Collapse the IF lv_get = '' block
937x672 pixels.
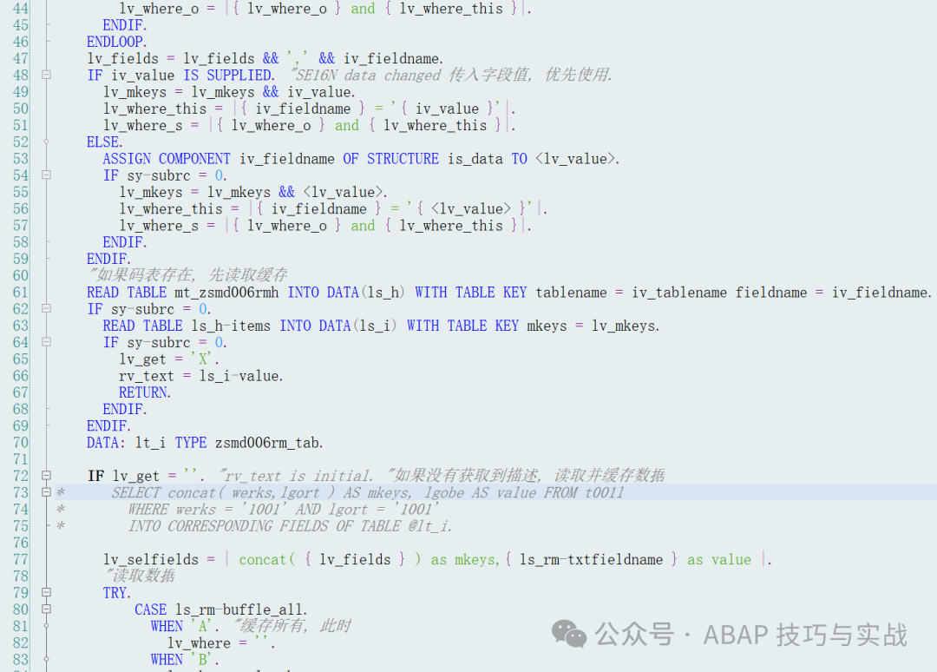click(x=46, y=476)
